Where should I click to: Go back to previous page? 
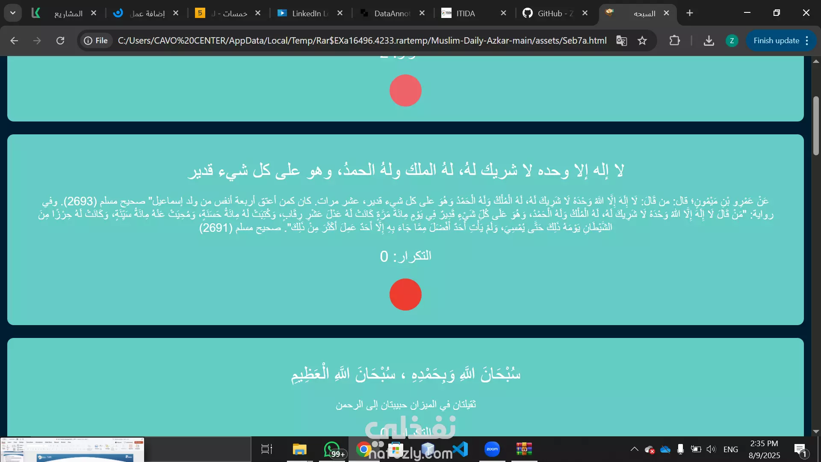click(14, 41)
